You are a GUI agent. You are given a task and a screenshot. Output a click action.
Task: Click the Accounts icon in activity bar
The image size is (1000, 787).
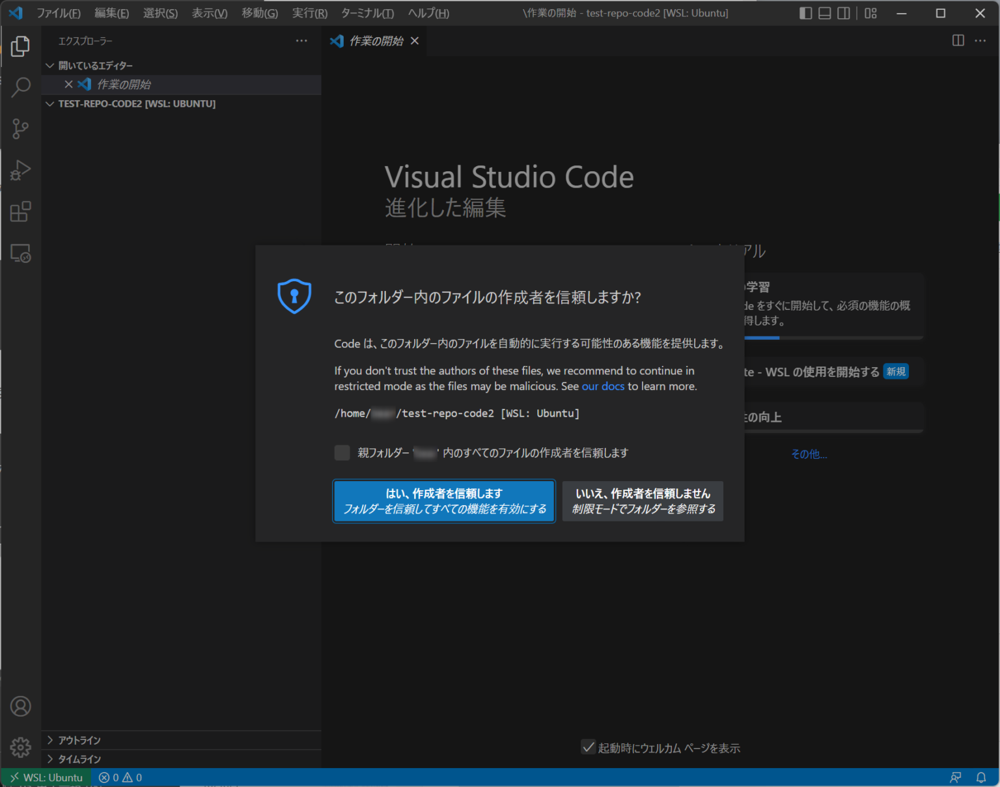(x=20, y=706)
